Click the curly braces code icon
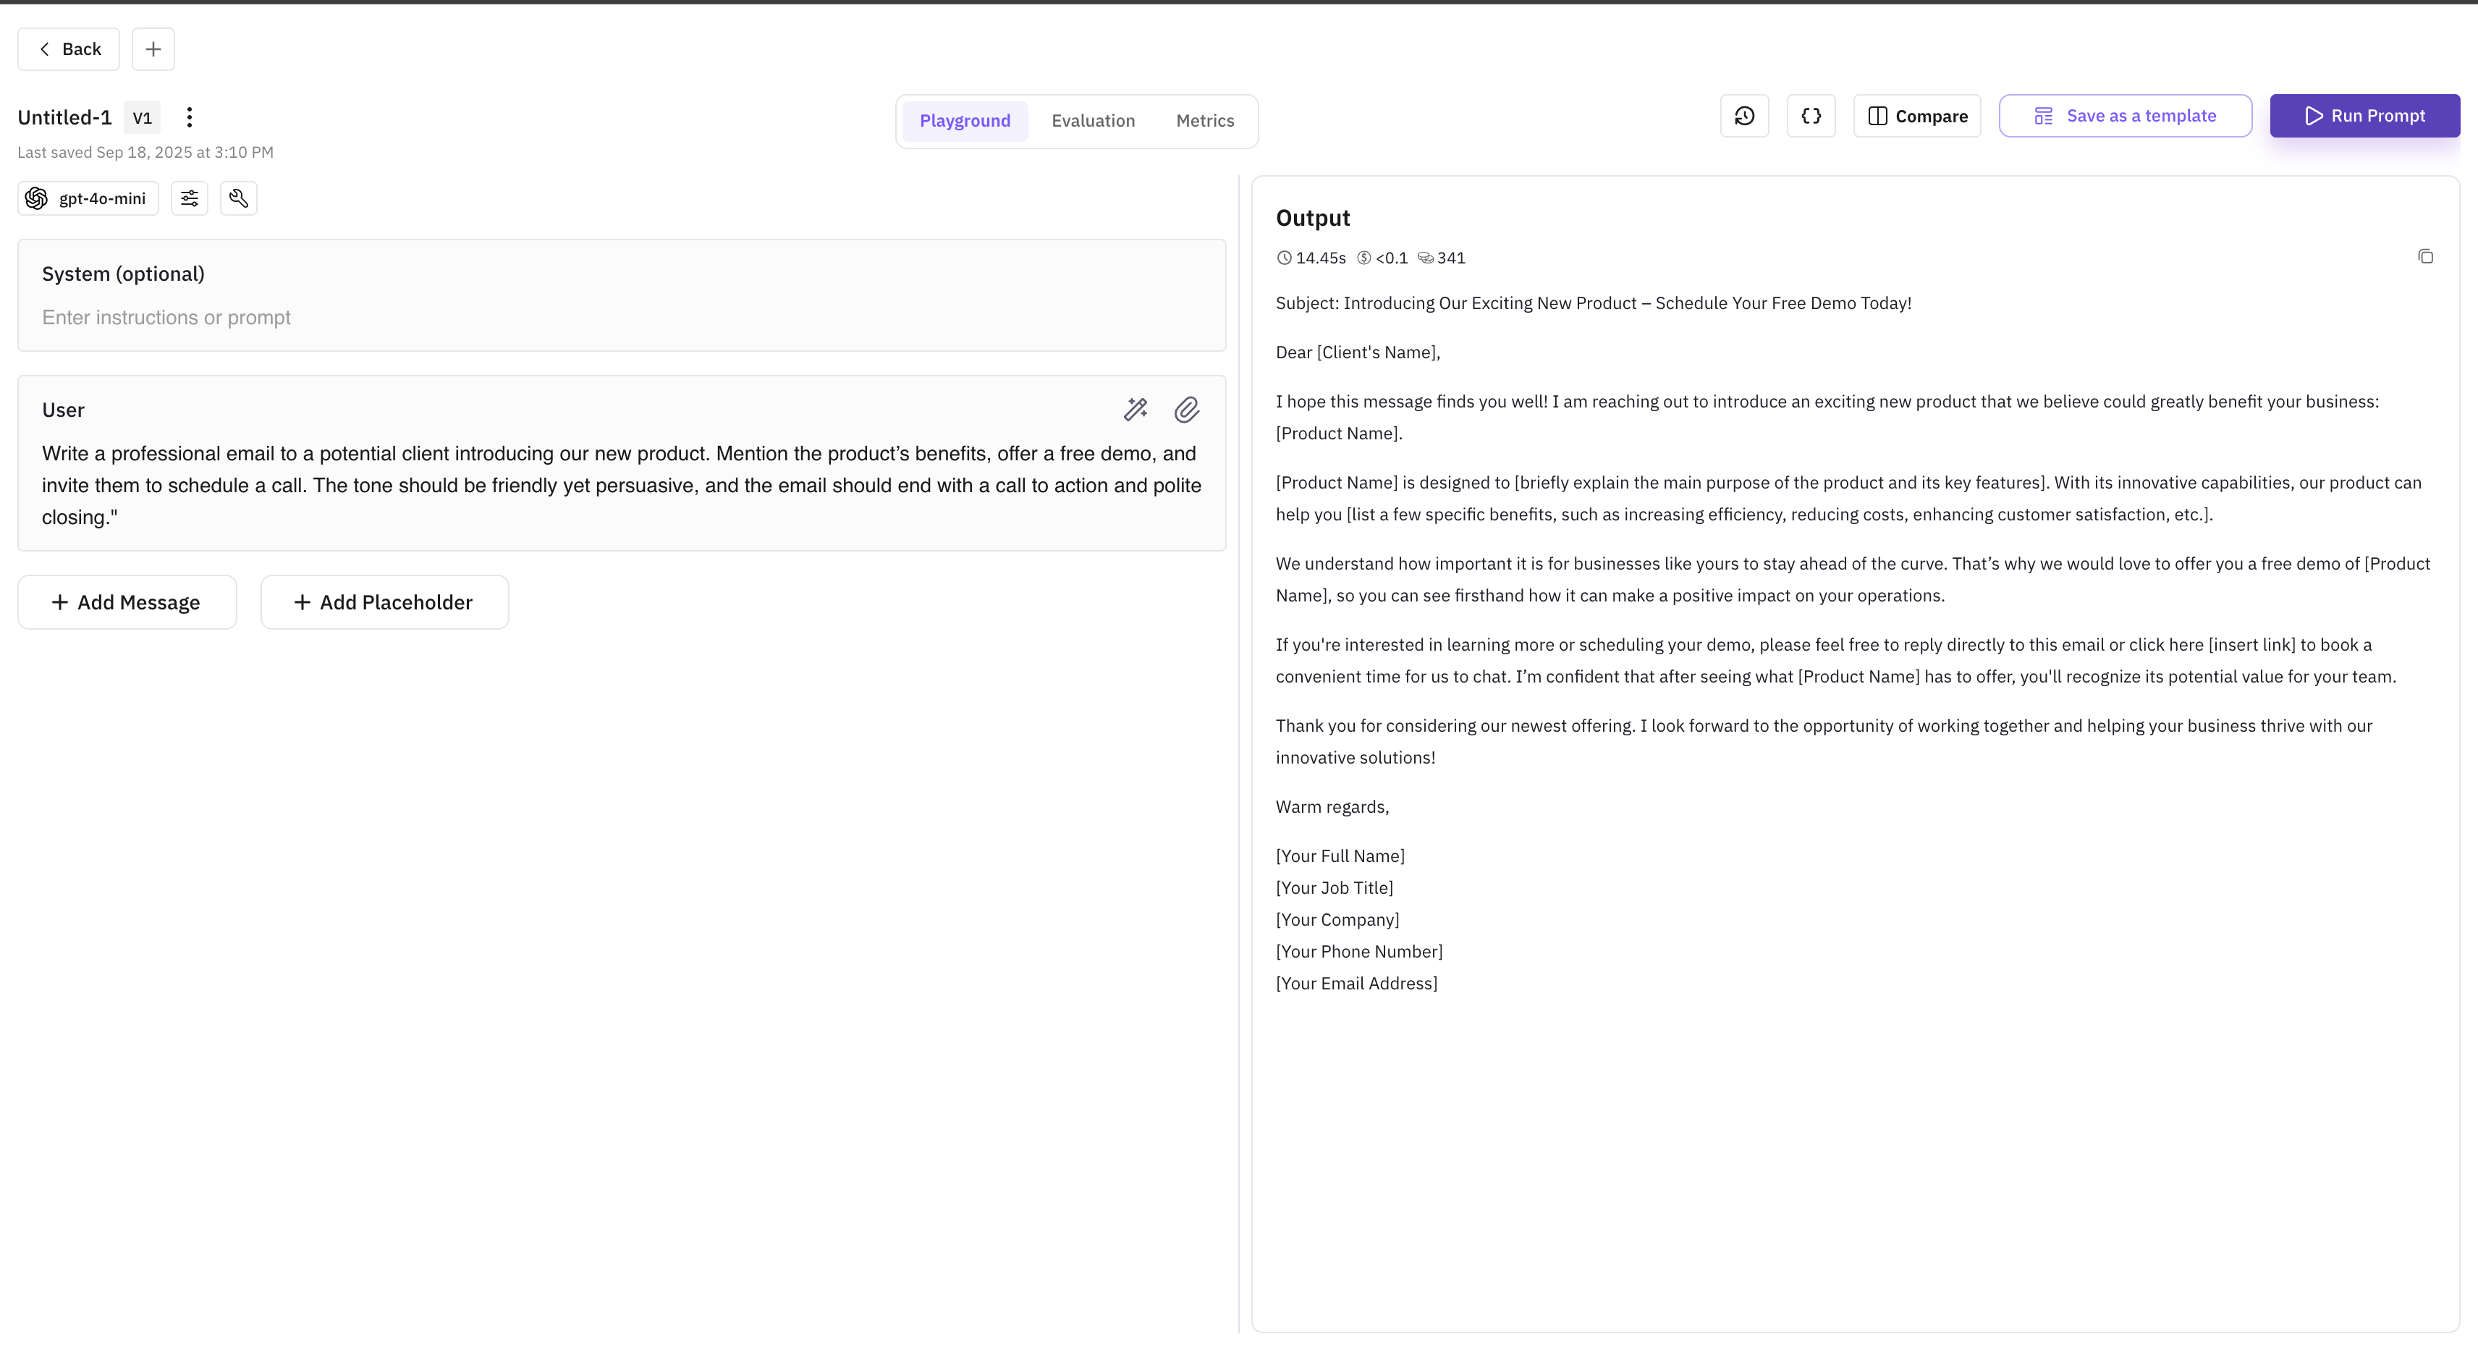This screenshot has height=1352, width=2478. coord(1811,117)
